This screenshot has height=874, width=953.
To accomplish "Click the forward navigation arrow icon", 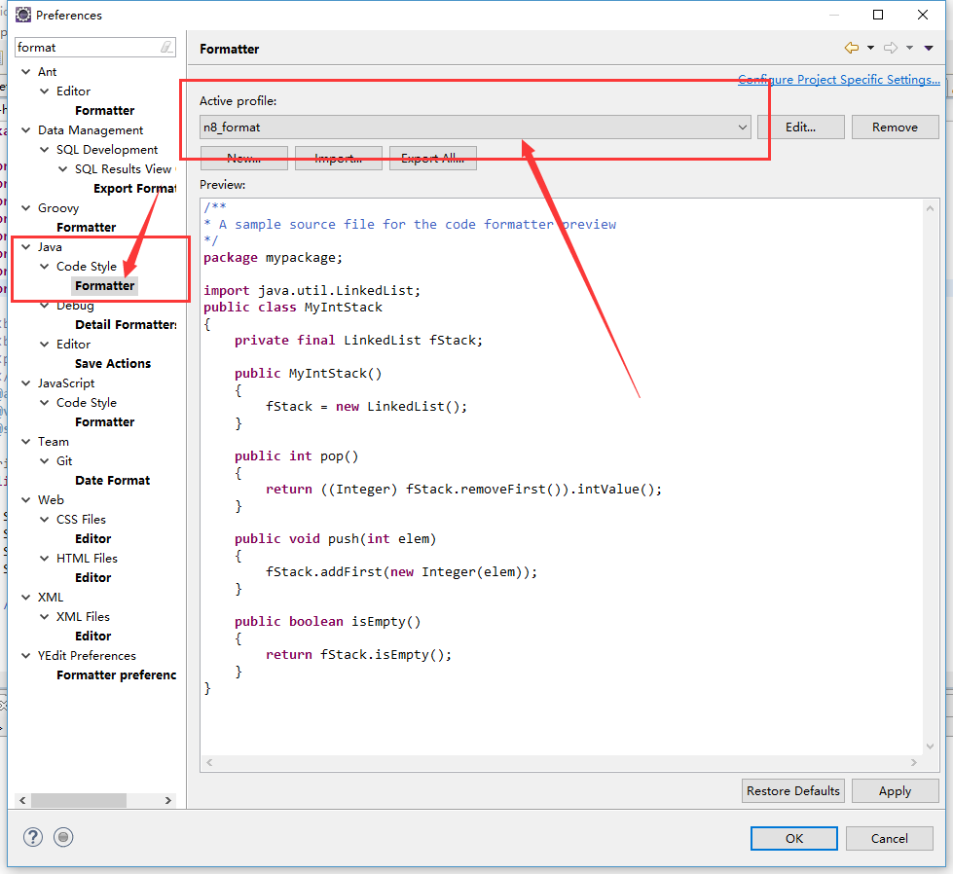I will pos(890,48).
